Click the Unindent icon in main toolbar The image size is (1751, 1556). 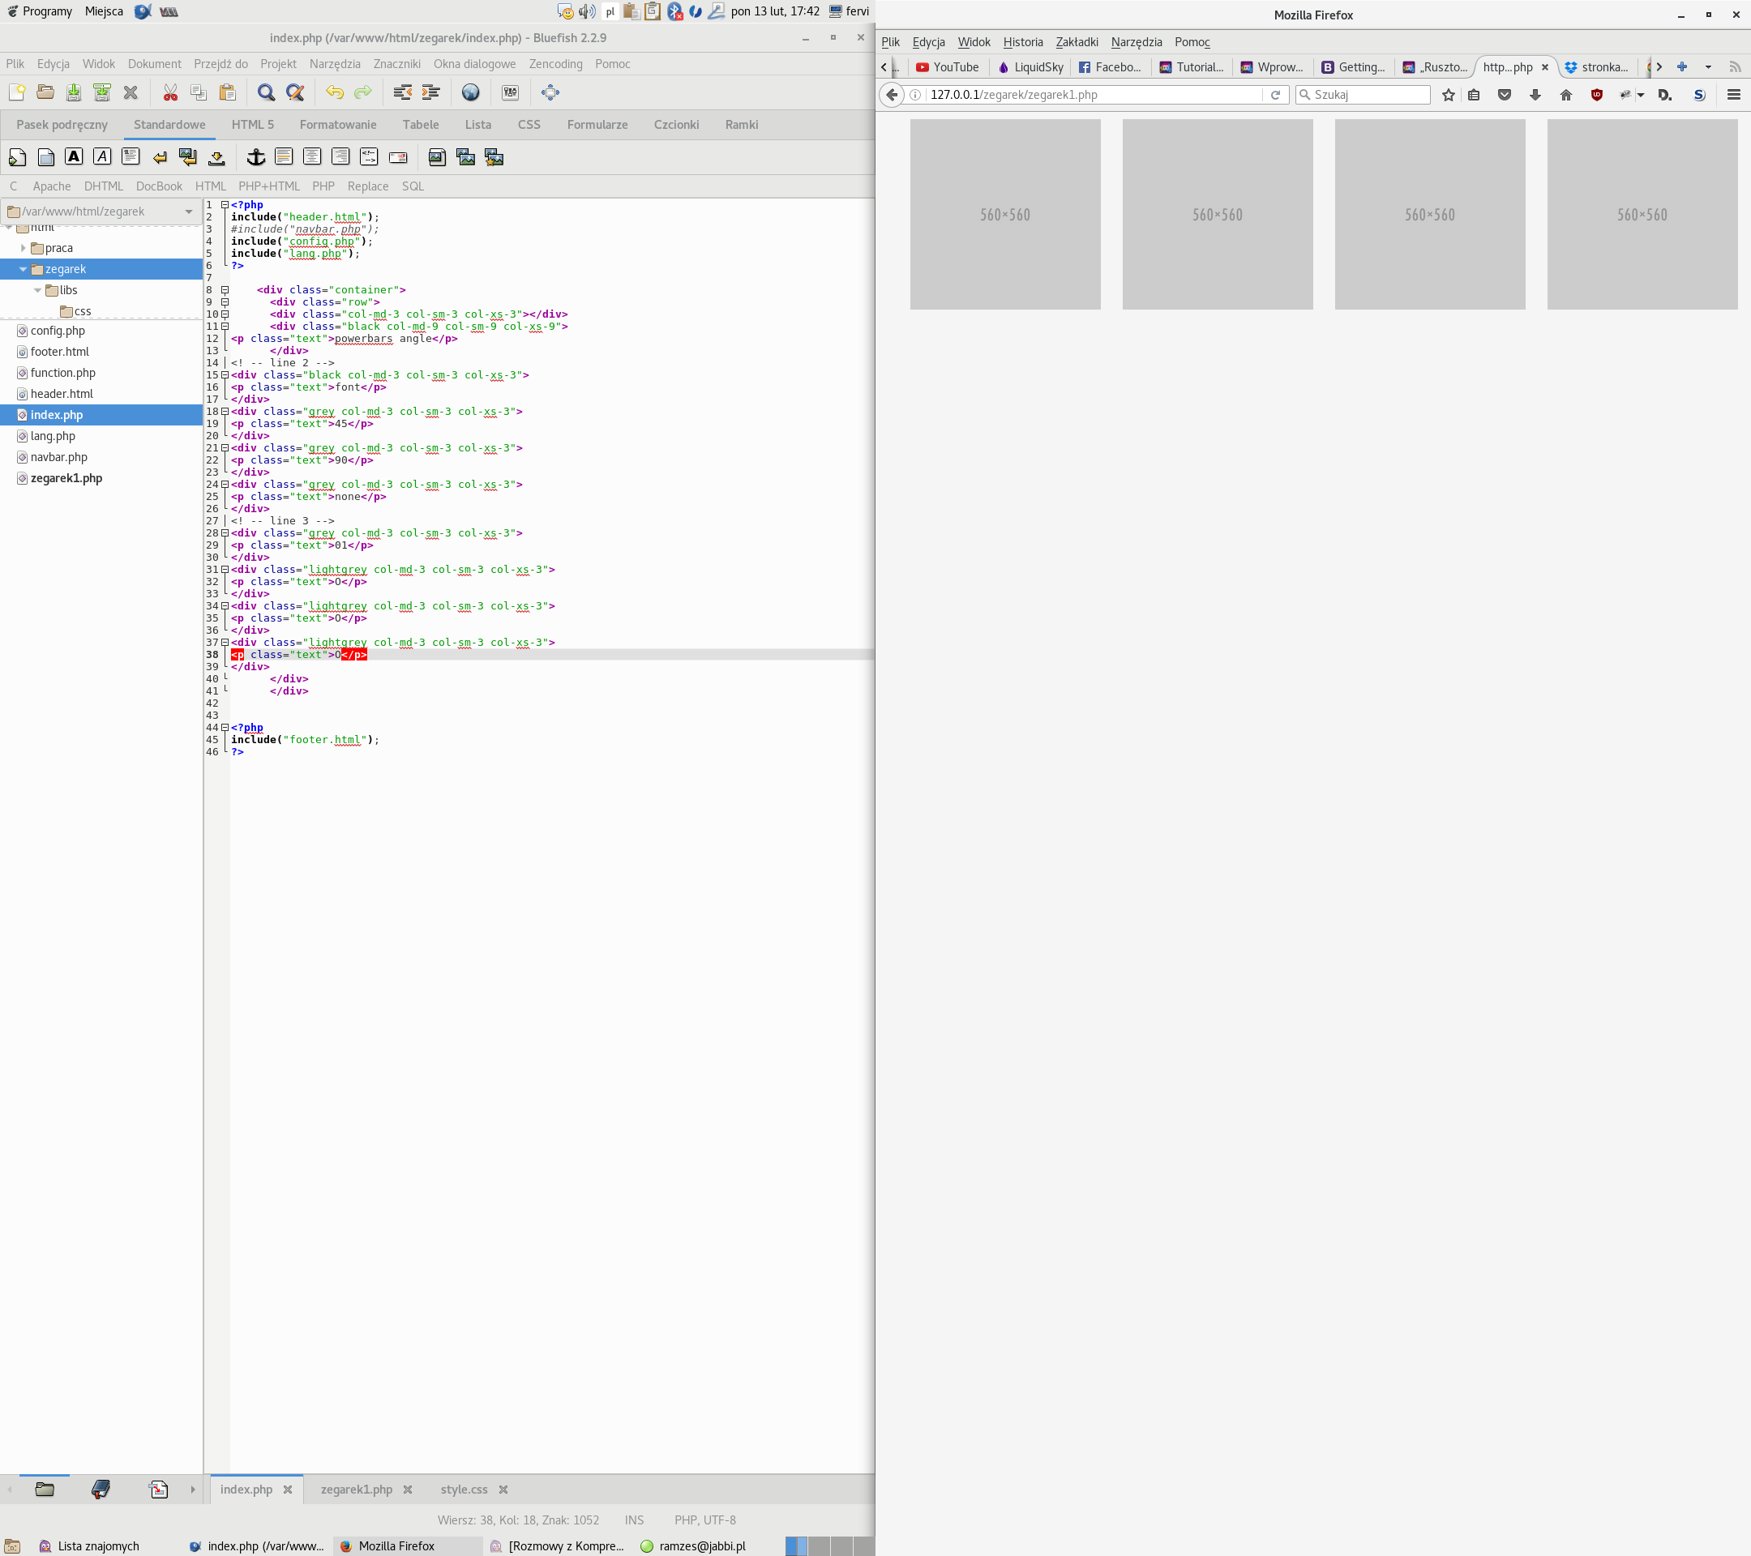(x=402, y=92)
